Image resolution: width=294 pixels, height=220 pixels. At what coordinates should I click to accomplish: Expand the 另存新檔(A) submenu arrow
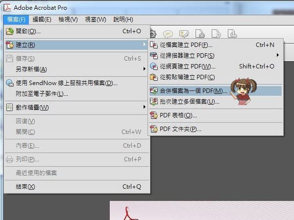(144, 69)
